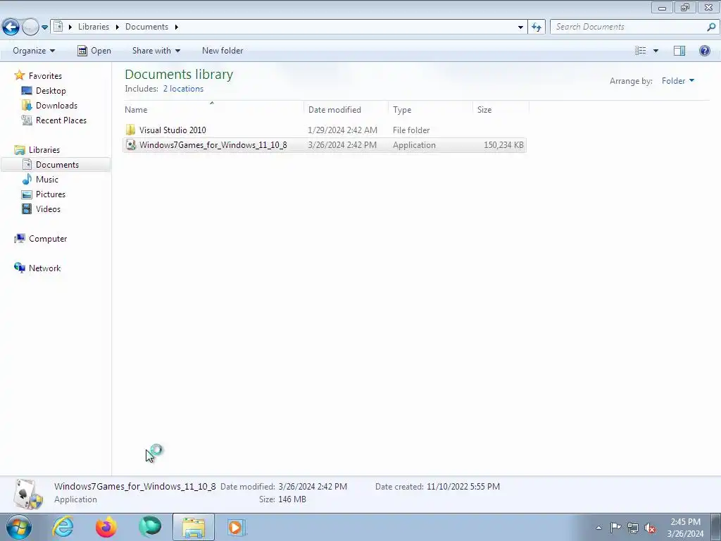The height and width of the screenshot is (541, 721).
Task: Select Computer in navigation pane
Action: coord(48,239)
